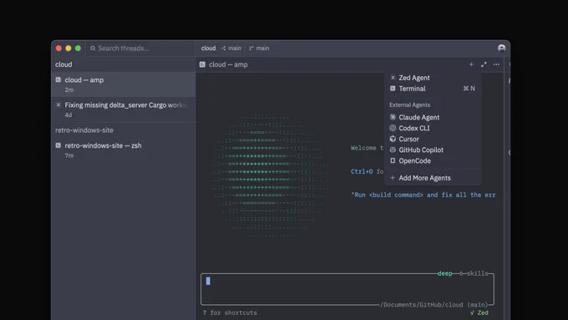The image size is (568, 320).
Task: Click the Terminal menu item icon
Action: point(393,89)
